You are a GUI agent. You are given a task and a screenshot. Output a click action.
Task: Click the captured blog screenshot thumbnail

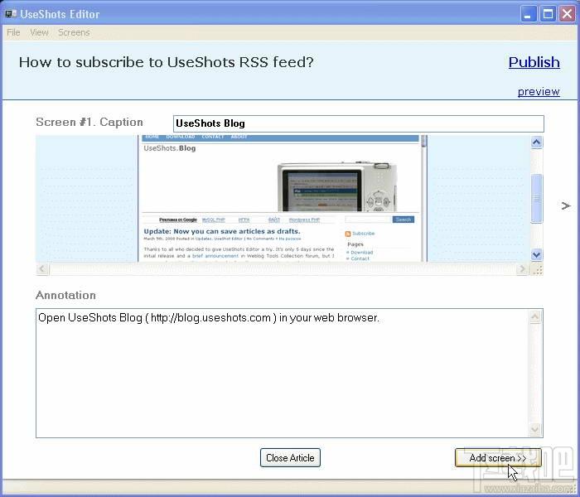coord(283,199)
